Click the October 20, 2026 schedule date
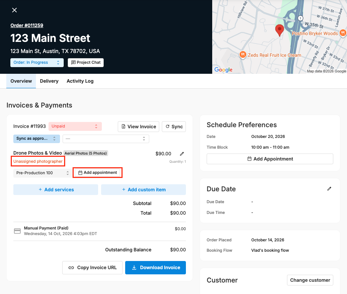Image resolution: width=347 pixels, height=294 pixels. coord(268,136)
